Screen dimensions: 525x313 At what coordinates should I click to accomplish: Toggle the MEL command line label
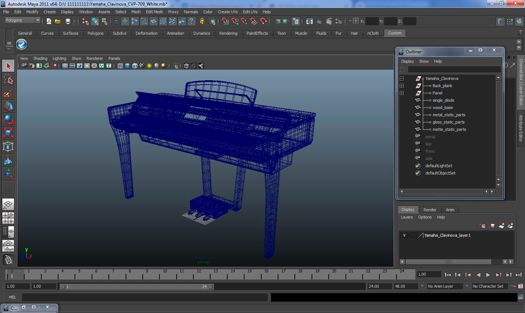pyautogui.click(x=12, y=297)
